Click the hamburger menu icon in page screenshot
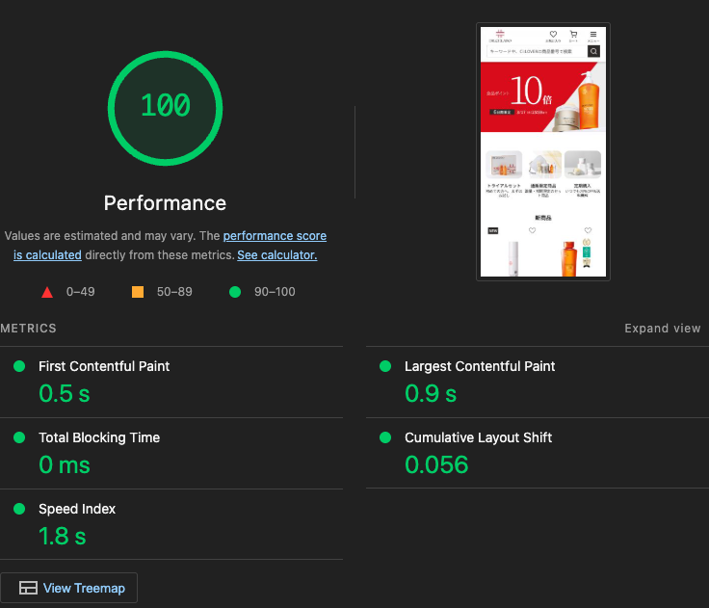 pyautogui.click(x=593, y=35)
